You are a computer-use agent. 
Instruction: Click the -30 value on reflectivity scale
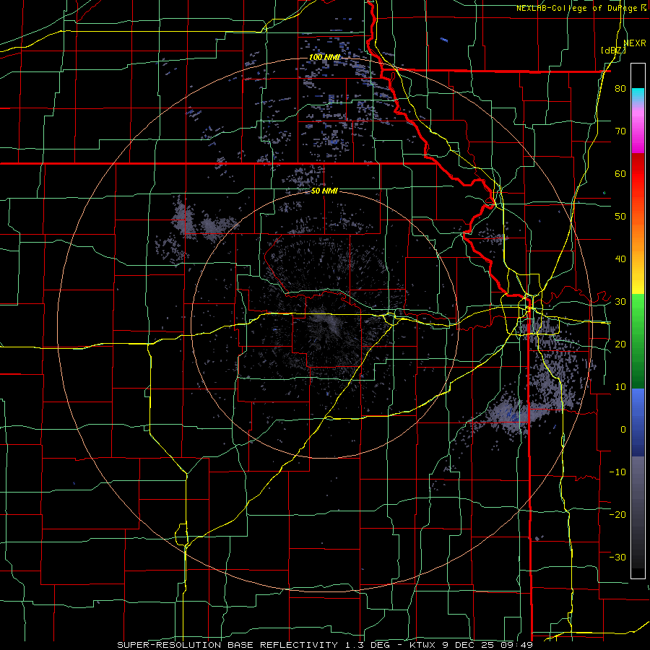click(x=617, y=558)
